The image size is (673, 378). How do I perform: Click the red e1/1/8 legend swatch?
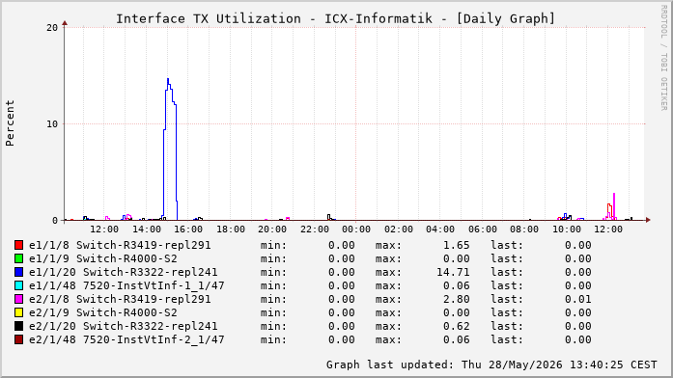pos(18,245)
